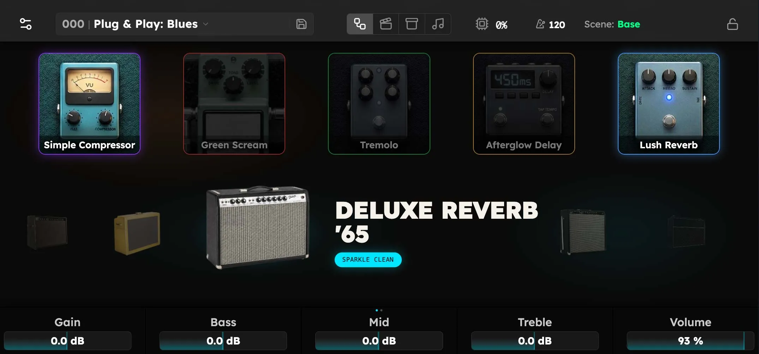Click the 120 tempo value
This screenshot has width=759, height=354.
tap(557, 25)
